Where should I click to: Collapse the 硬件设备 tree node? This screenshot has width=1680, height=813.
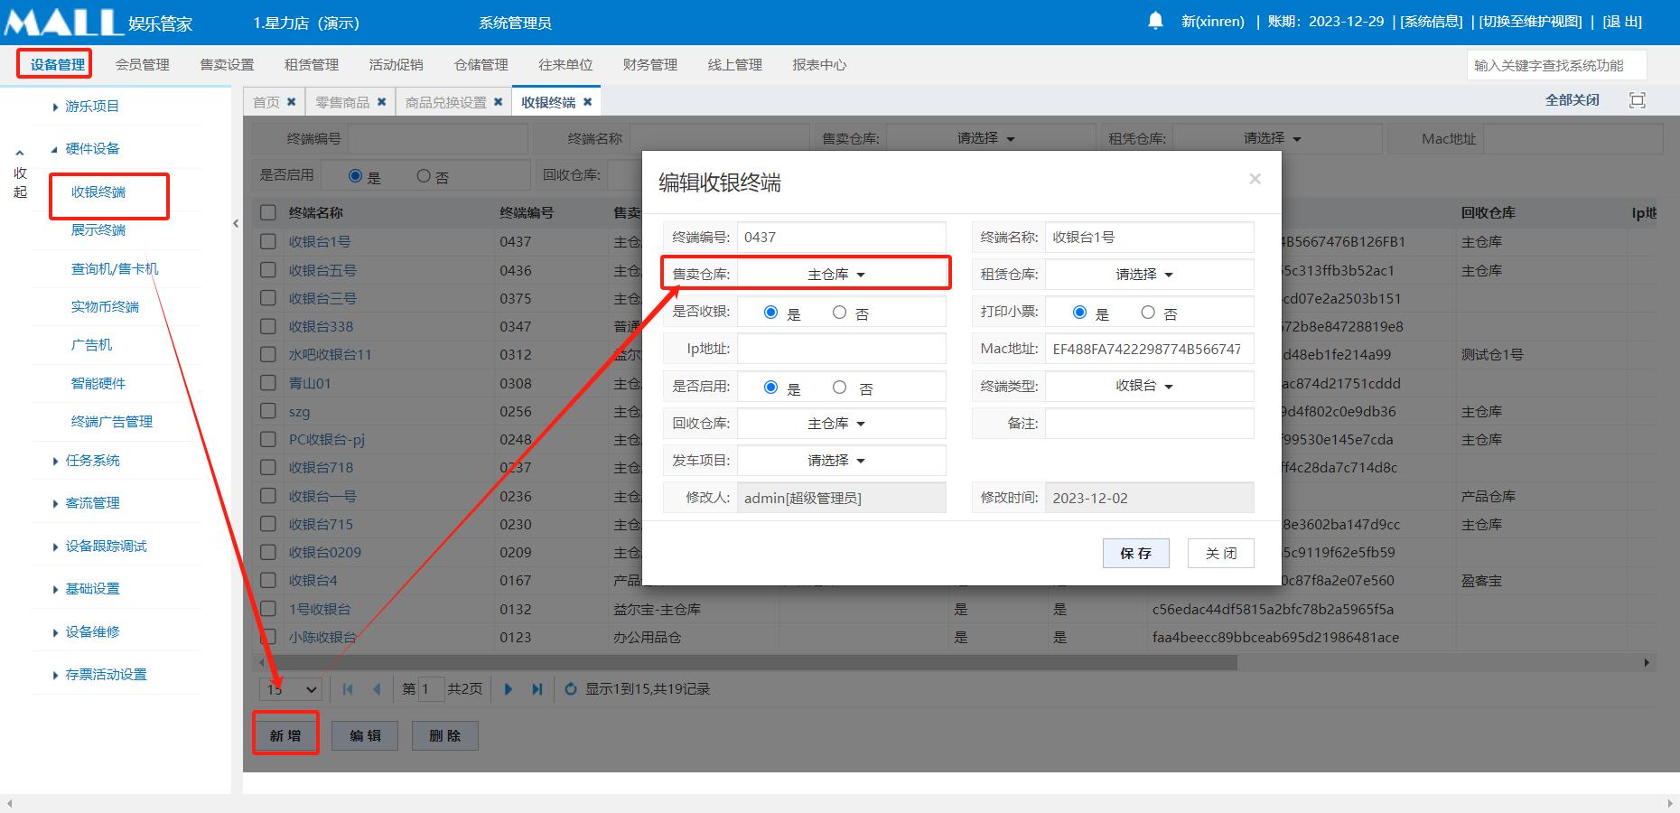(56, 149)
